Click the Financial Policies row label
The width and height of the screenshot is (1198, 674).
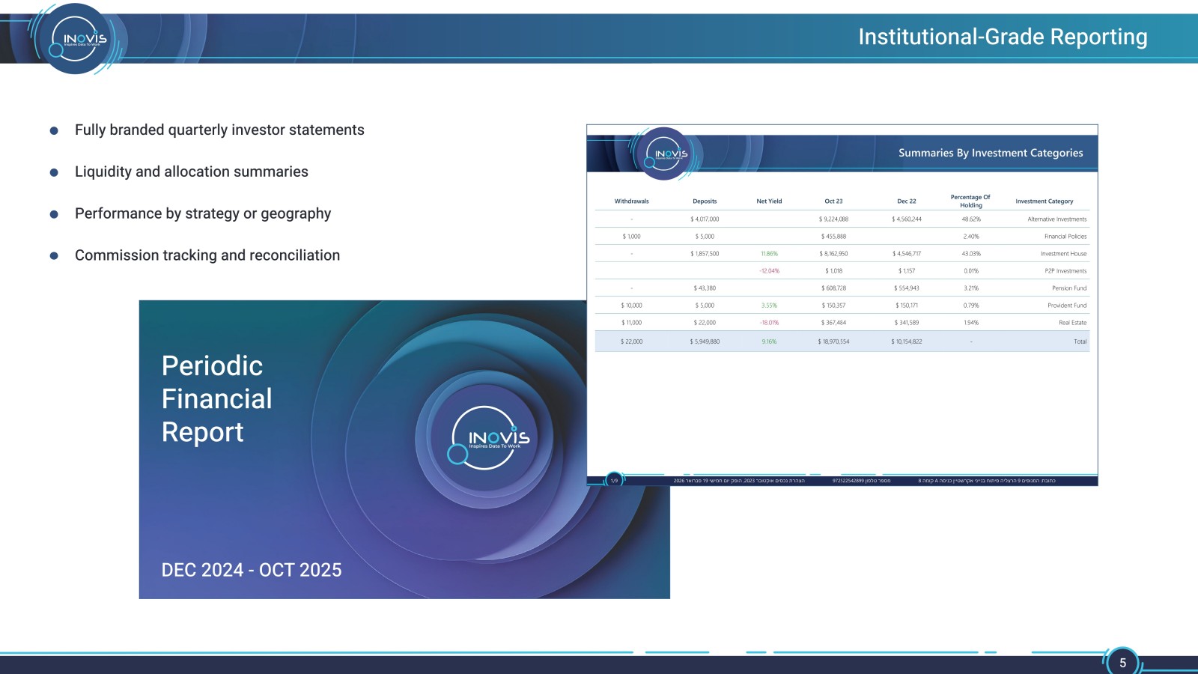tap(1065, 237)
